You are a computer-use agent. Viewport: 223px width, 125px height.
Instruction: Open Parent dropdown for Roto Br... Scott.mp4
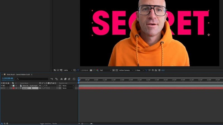click(x=68, y=86)
